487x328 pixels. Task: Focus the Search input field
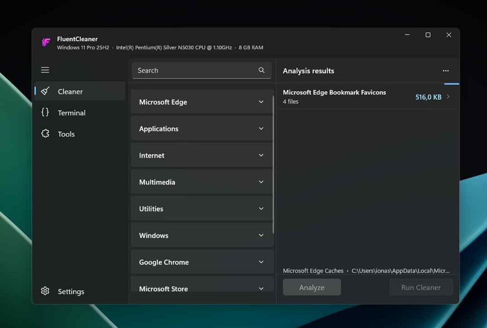(x=202, y=70)
